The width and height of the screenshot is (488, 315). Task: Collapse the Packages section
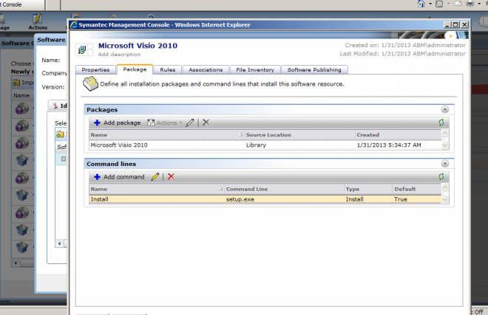445,109
